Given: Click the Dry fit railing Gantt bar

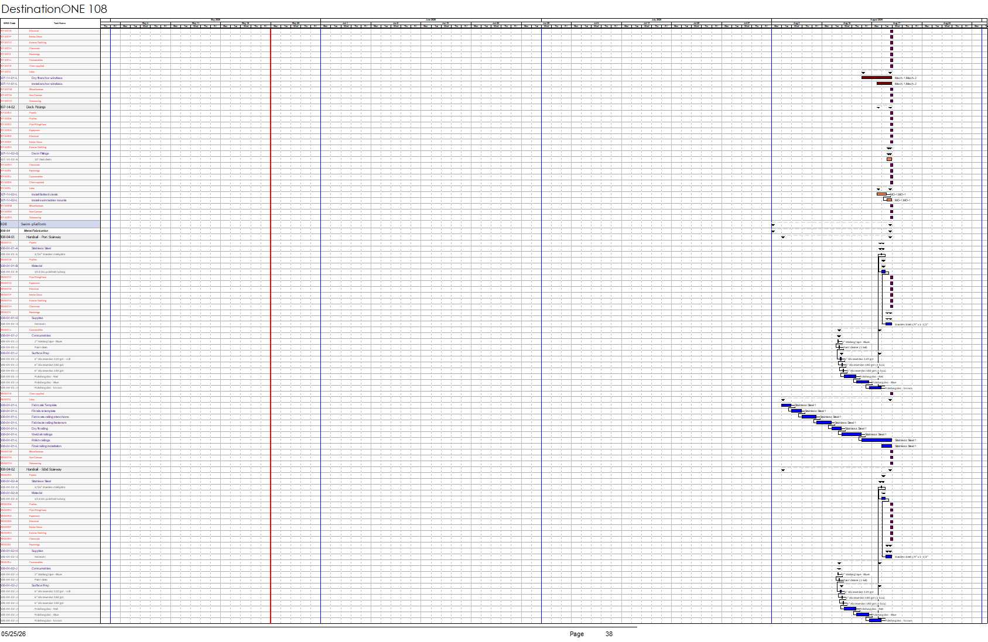Looking at the screenshot, I should [836, 428].
